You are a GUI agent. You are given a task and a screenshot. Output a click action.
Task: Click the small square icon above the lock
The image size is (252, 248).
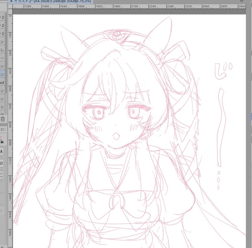pyautogui.click(x=2, y=129)
